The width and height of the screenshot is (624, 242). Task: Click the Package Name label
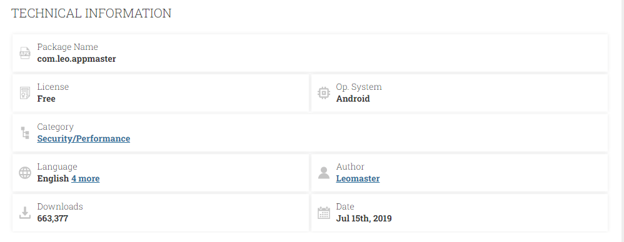[68, 47]
